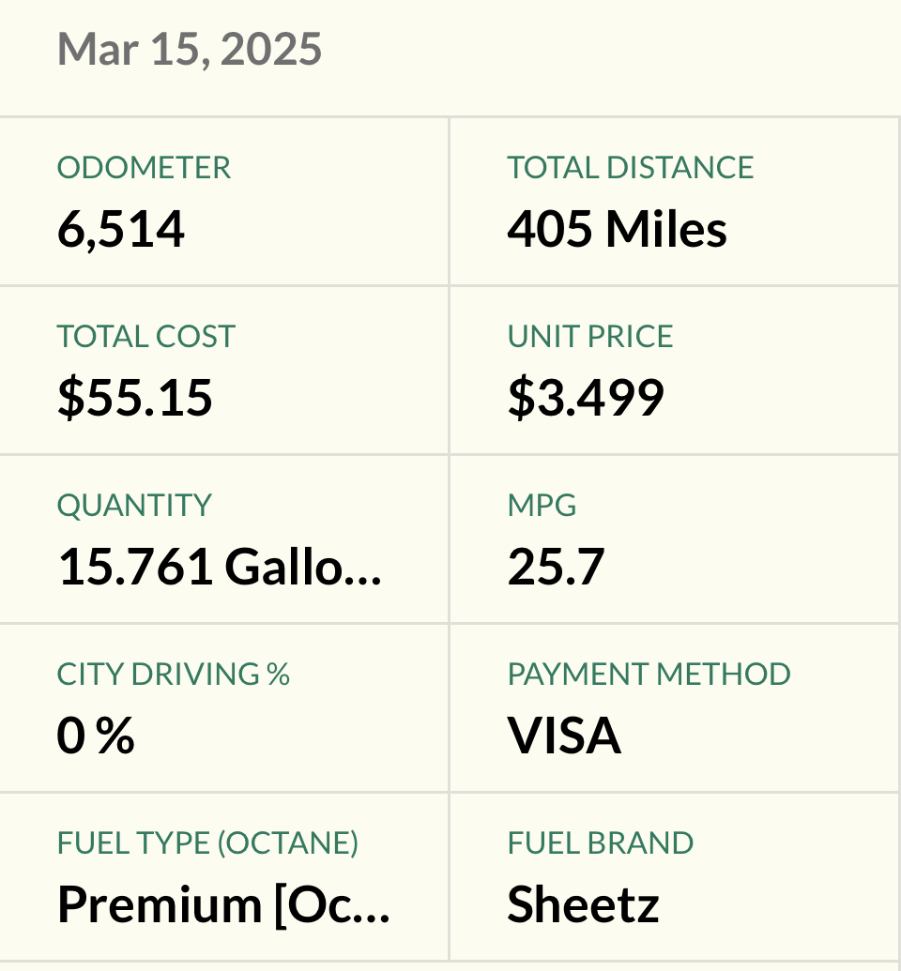Open the Payment Method VISA cell

coord(675,707)
